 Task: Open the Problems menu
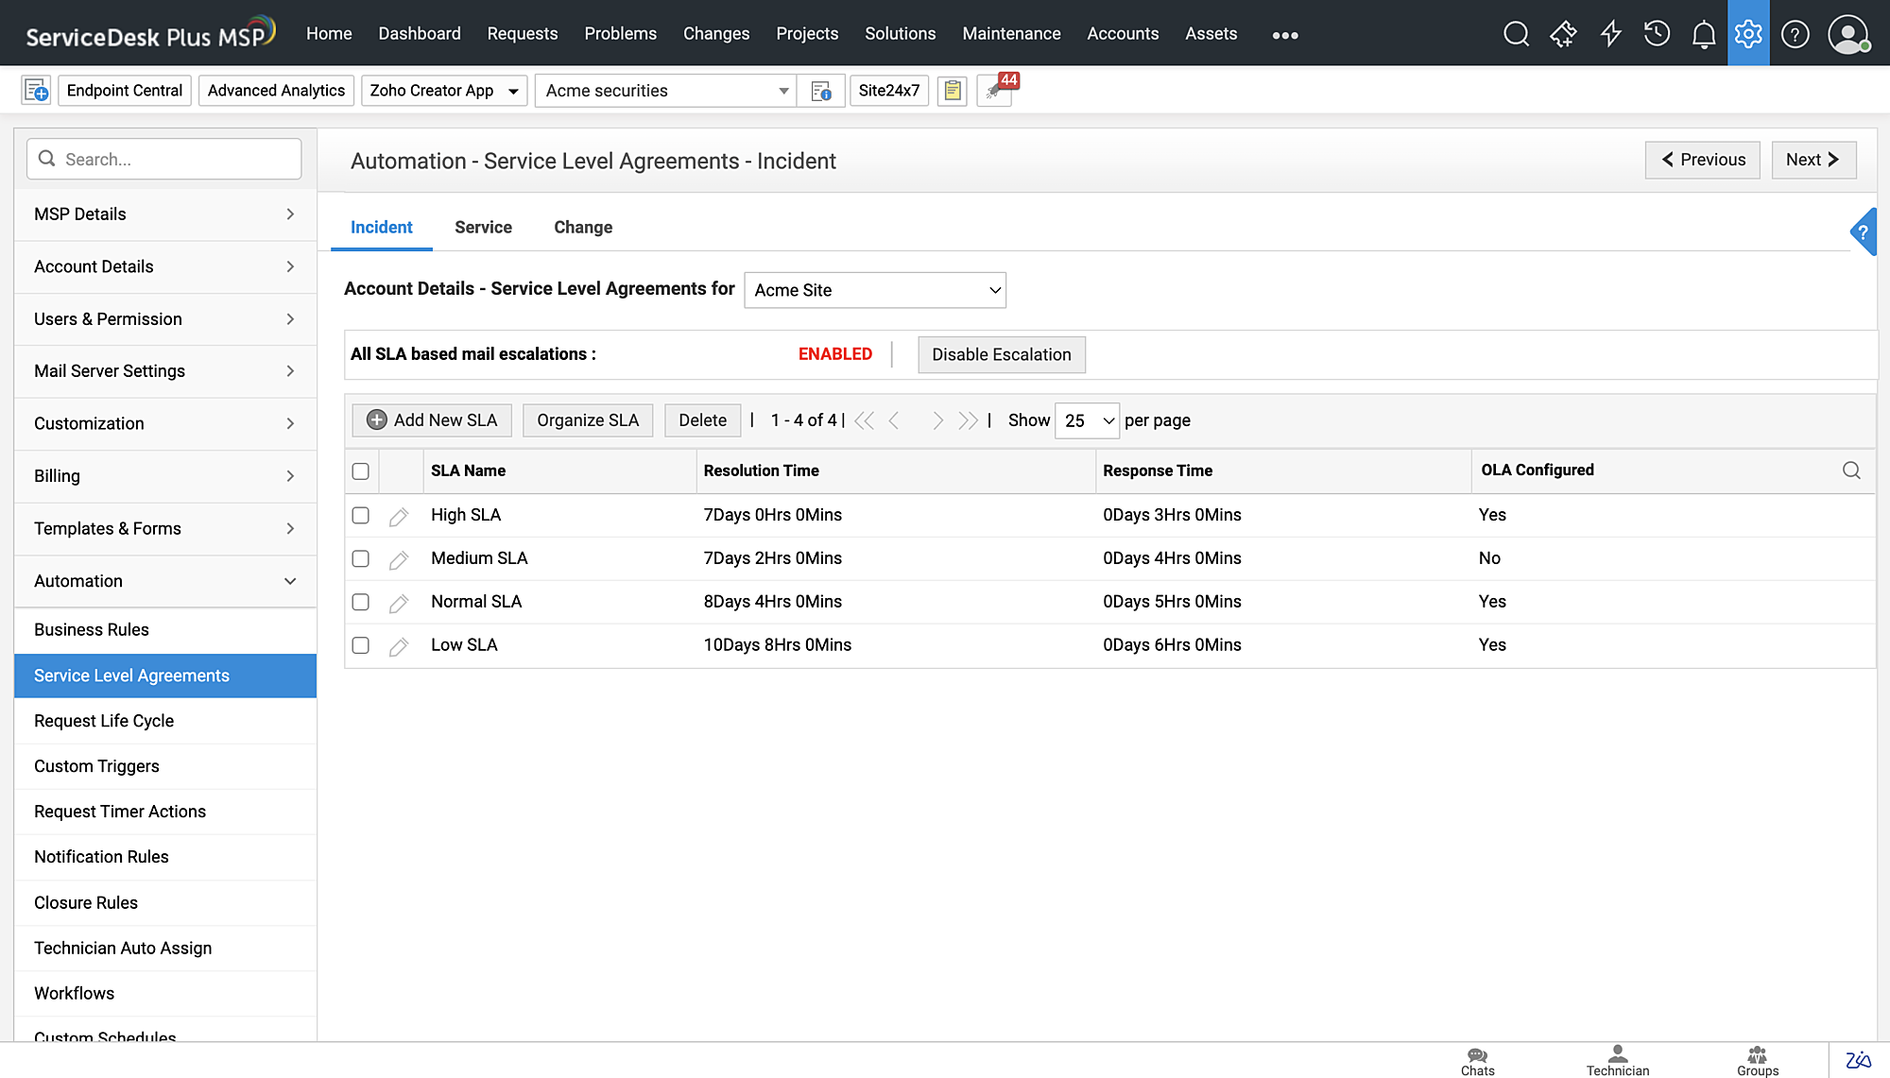620,34
